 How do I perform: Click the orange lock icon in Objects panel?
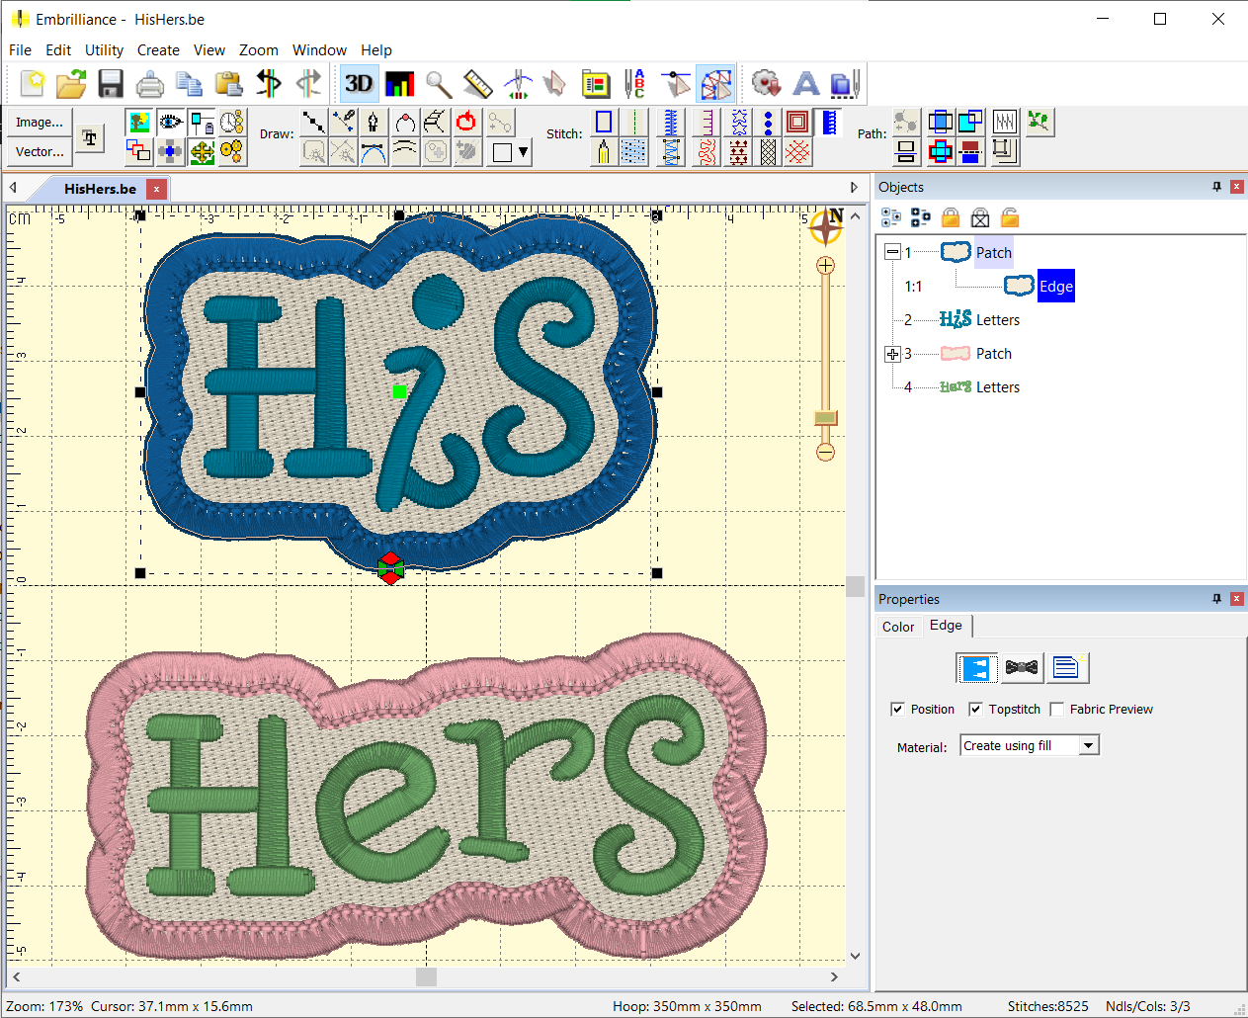click(x=951, y=217)
